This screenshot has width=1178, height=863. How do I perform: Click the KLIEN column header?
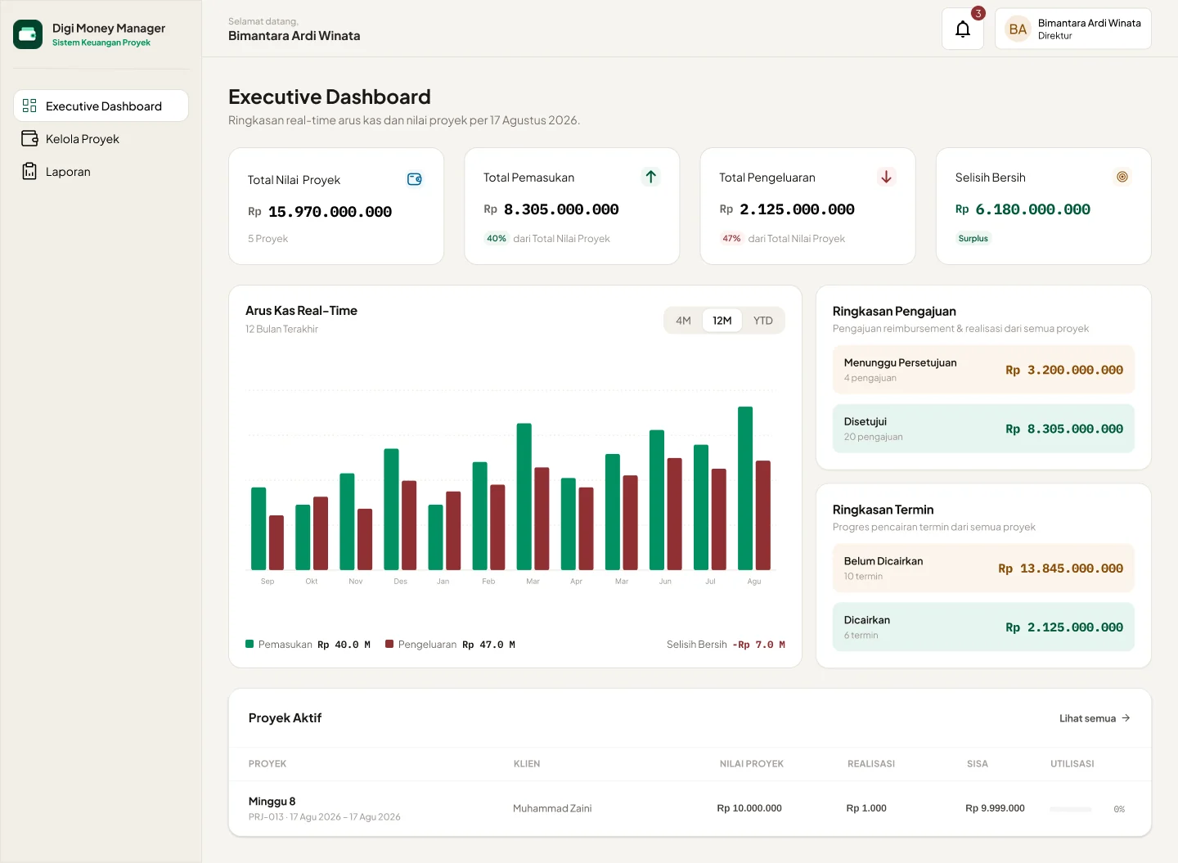(x=527, y=764)
